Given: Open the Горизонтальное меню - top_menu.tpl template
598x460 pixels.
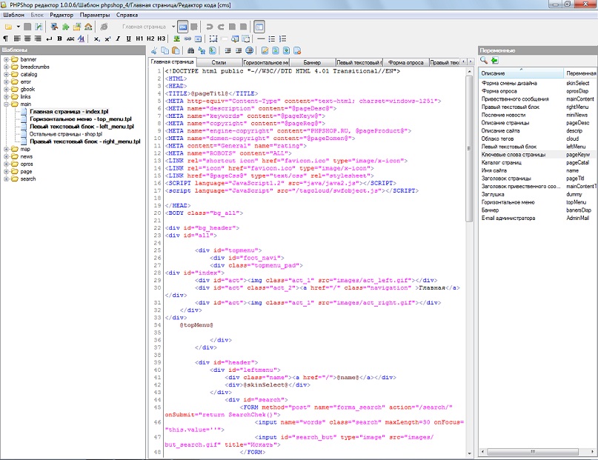Looking at the screenshot, I should pos(82,119).
